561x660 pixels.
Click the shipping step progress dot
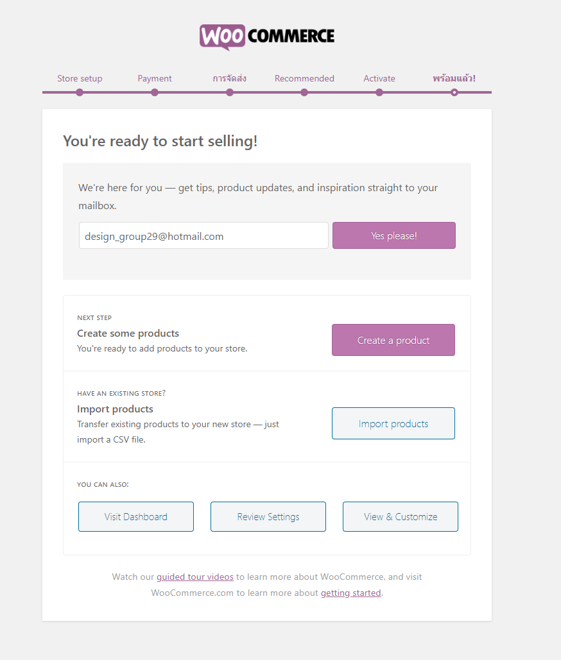[x=230, y=92]
